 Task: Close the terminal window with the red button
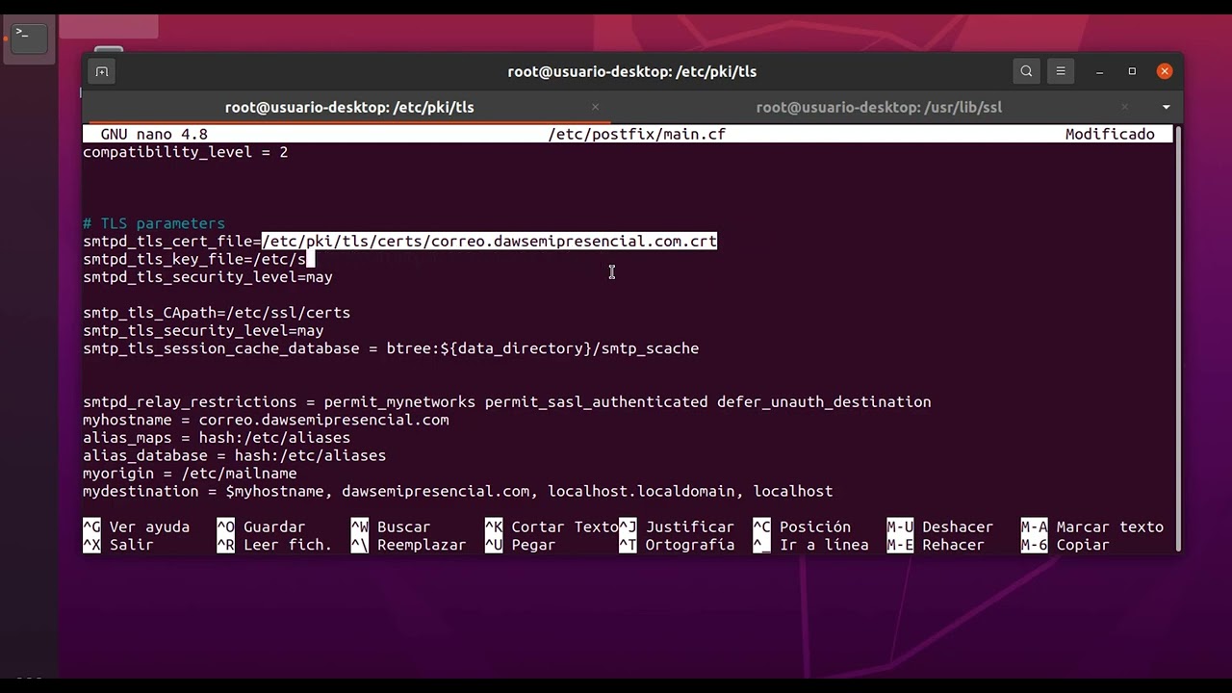tap(1165, 71)
